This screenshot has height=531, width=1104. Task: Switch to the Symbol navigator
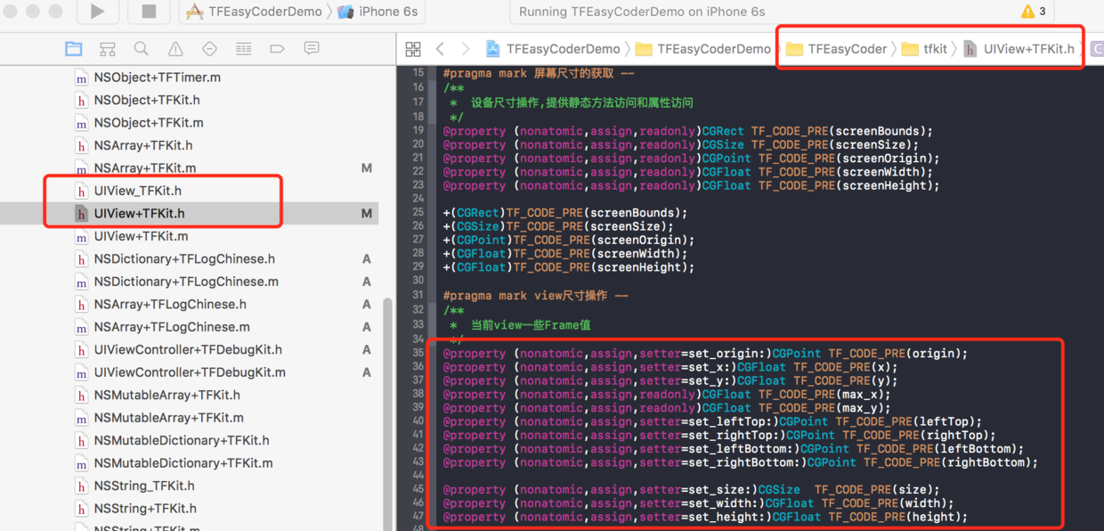108,49
